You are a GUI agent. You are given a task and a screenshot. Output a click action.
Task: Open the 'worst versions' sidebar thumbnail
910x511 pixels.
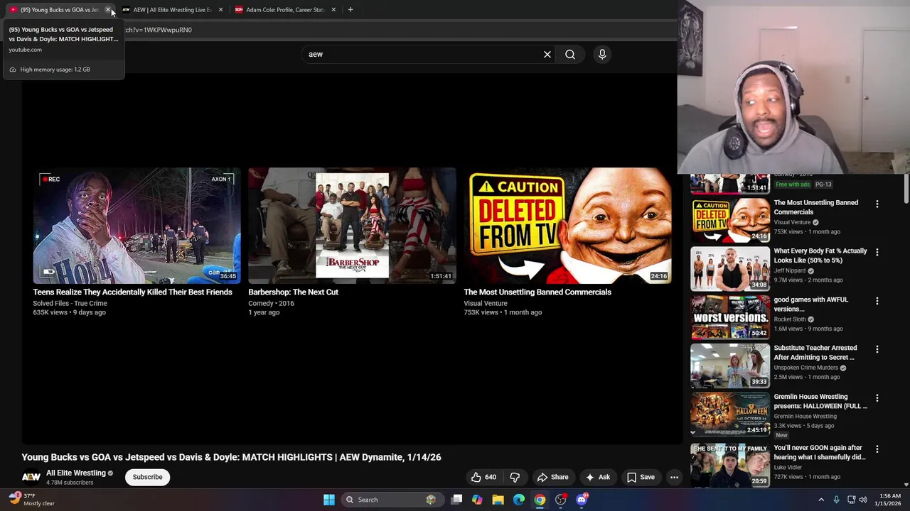(x=730, y=317)
